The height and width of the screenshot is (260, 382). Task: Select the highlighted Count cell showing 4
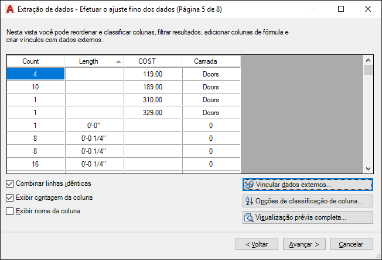[x=36, y=74]
